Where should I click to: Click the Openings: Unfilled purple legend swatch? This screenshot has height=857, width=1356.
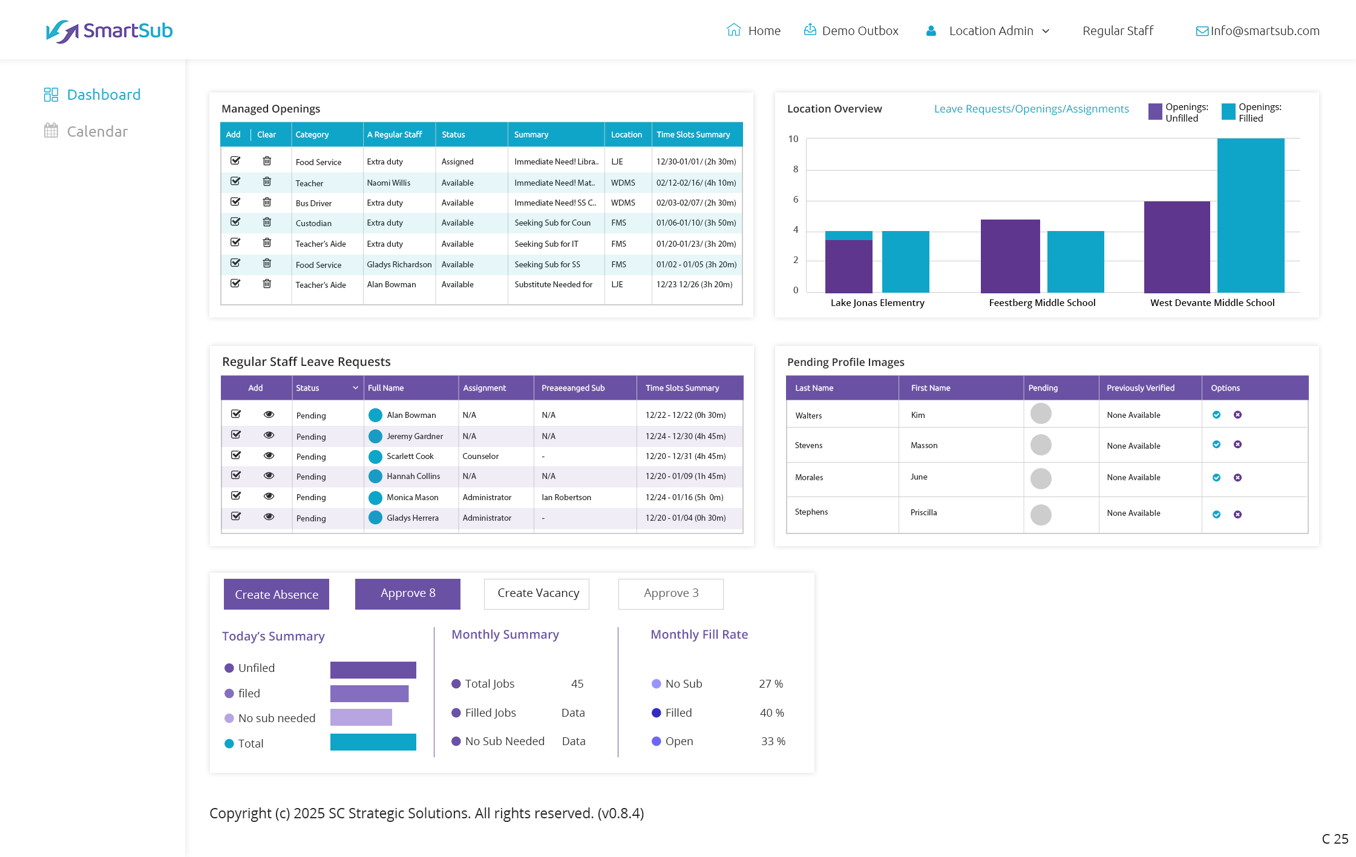coord(1155,112)
